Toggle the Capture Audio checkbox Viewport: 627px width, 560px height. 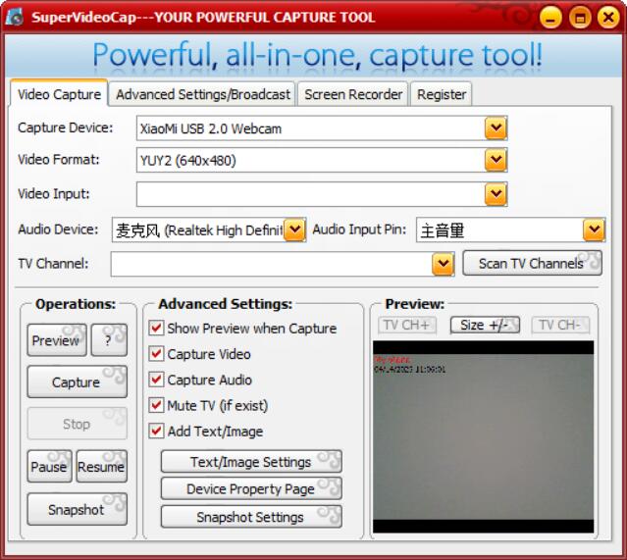click(x=156, y=380)
